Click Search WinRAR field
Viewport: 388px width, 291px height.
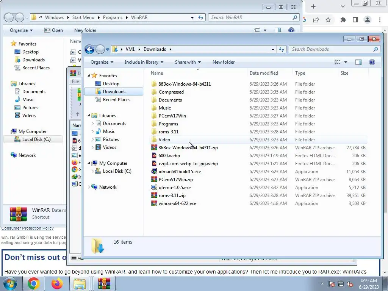[253, 17]
